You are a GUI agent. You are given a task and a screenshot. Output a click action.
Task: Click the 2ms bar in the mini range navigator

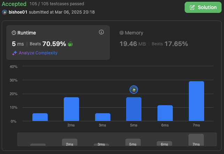coord(70,142)
